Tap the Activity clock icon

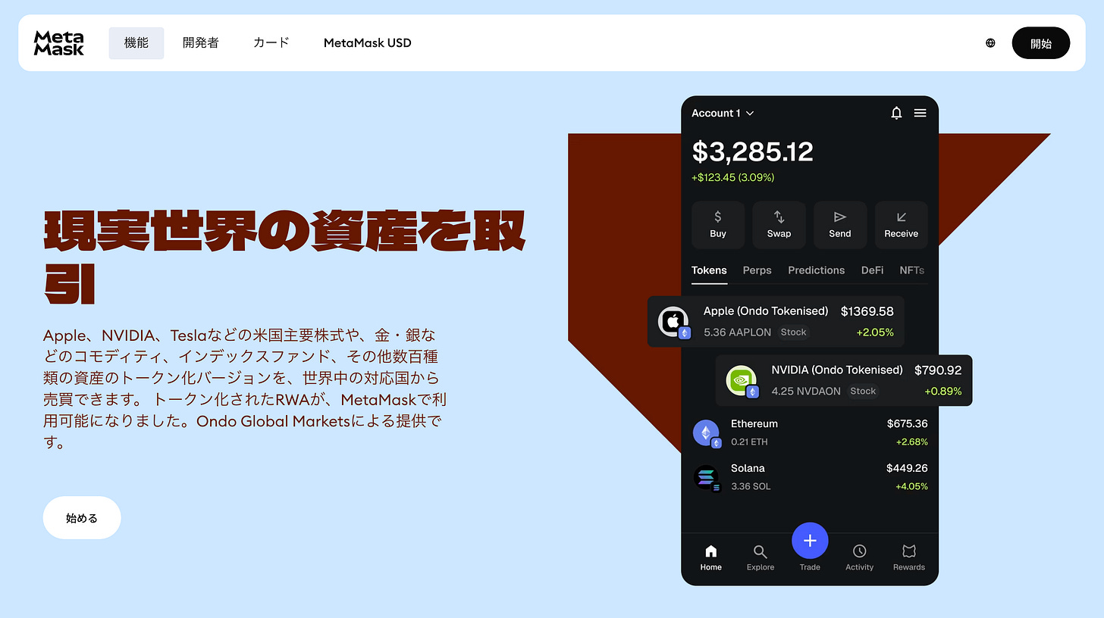click(859, 551)
